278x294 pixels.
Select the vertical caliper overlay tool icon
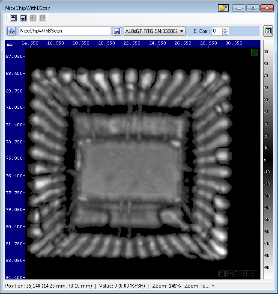[x=255, y=273]
